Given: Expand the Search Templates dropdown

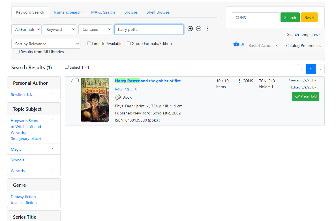Looking at the screenshot, I should pos(304,34).
